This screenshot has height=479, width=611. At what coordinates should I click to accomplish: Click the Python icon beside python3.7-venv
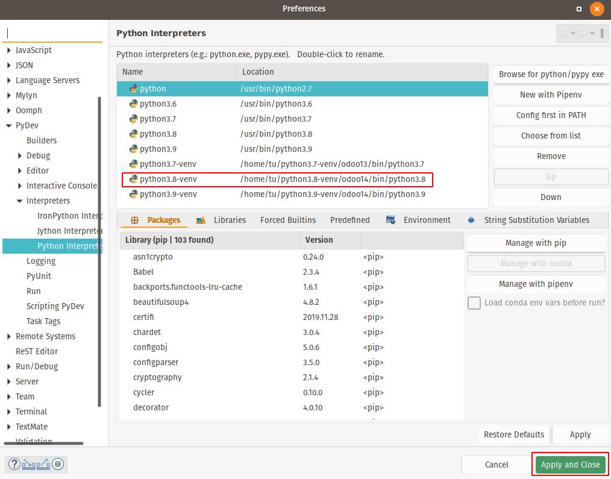pos(133,164)
